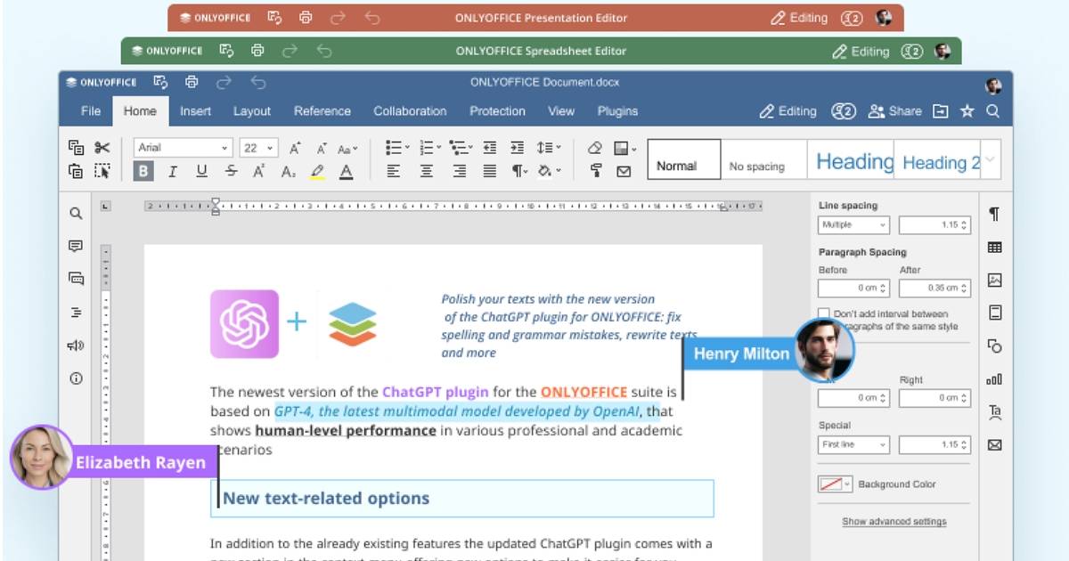Open Chart settings in the right sidebar
The image size is (1069, 561).
[x=994, y=378]
